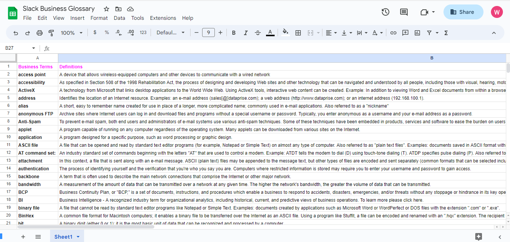Open the text wrapping dropdown
The width and height of the screenshot is (510, 242).
coord(362,33)
